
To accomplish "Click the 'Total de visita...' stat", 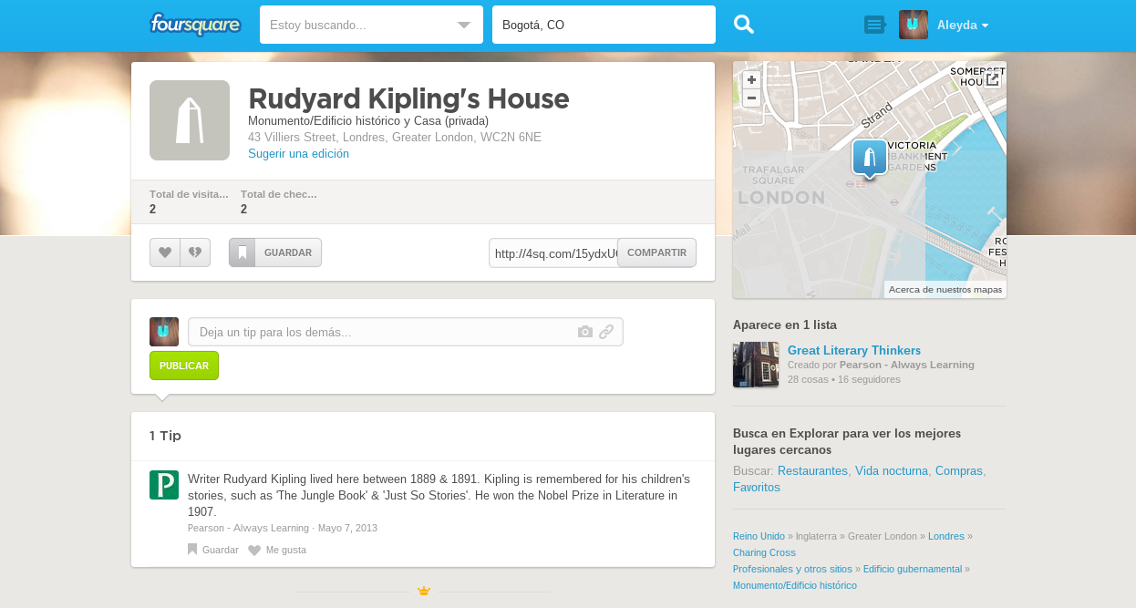I will pyautogui.click(x=189, y=201).
